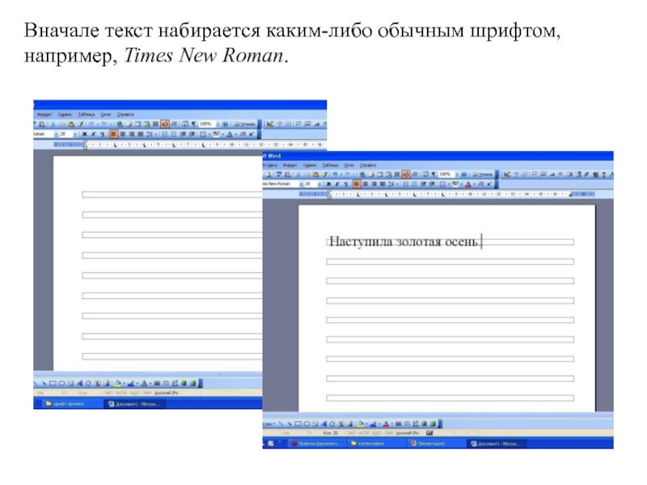Click the Чтение button in front window
Image resolution: width=647 pixels, height=485 pixels.
[482, 175]
